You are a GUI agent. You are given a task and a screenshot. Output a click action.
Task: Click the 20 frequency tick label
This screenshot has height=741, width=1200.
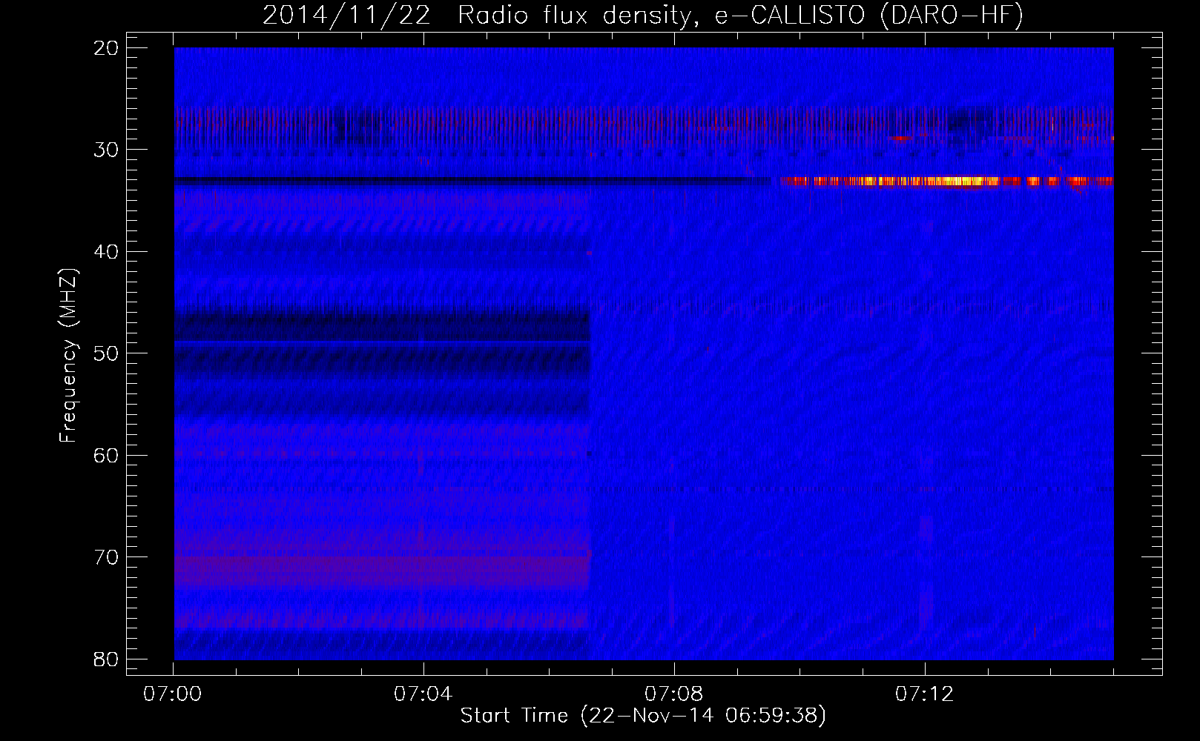coord(107,48)
